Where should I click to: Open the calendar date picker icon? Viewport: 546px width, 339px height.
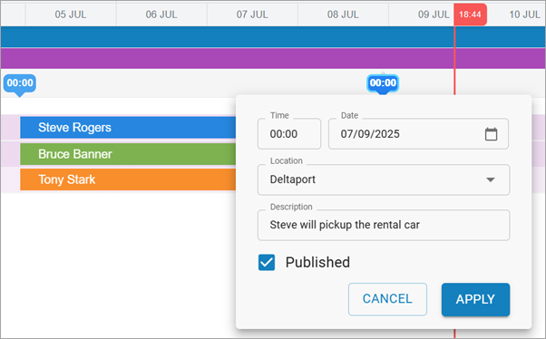point(491,134)
